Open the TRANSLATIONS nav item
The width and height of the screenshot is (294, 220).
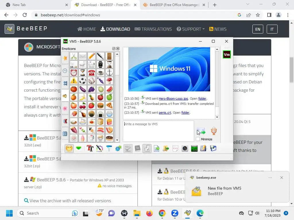tap(153, 29)
